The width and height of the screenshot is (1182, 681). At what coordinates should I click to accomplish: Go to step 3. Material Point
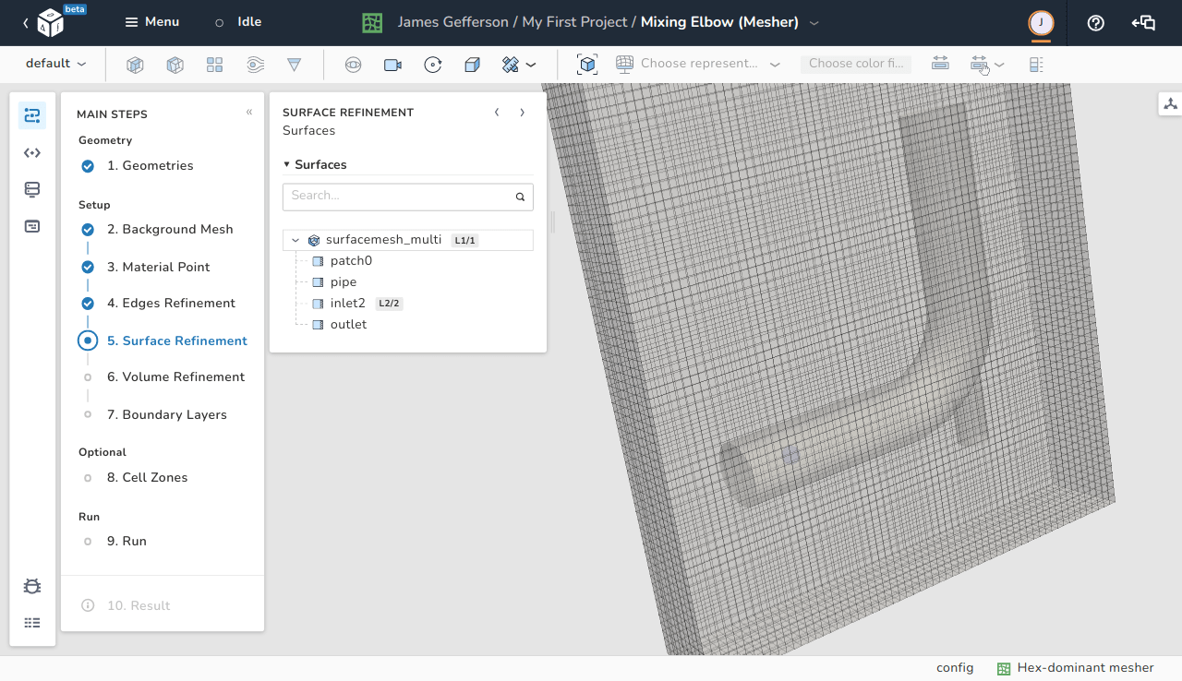(159, 268)
